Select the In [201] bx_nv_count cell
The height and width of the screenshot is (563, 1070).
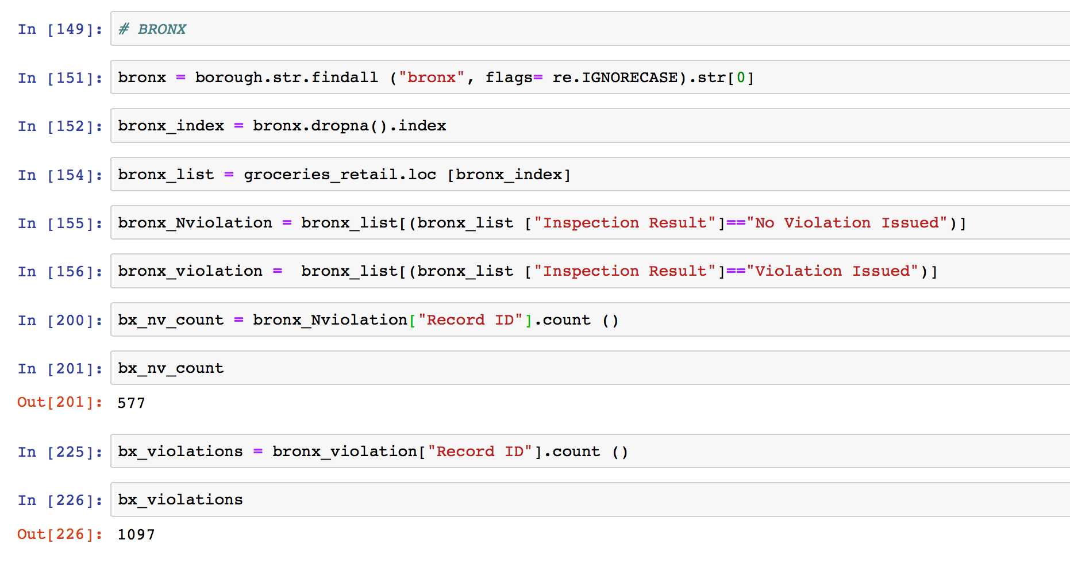590,368
